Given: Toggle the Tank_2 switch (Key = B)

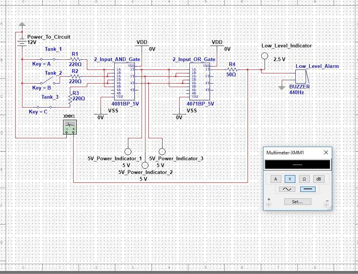Looking at the screenshot, I should click(48, 81).
